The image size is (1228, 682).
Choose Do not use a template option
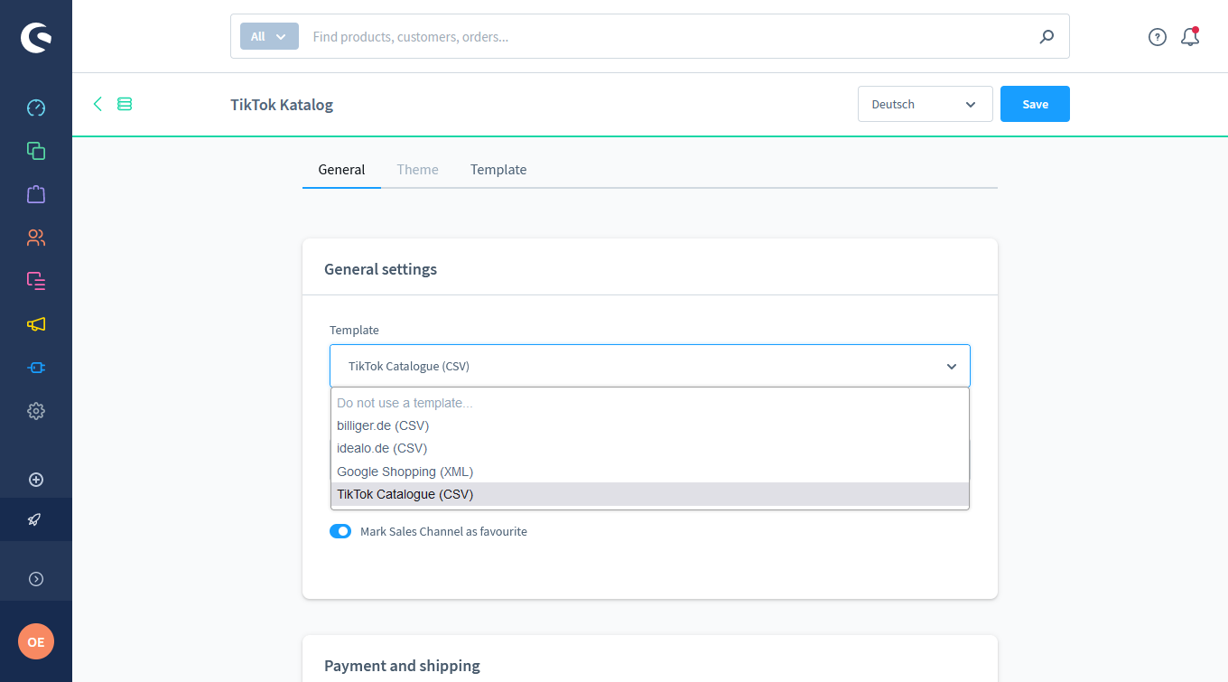pyautogui.click(x=650, y=403)
